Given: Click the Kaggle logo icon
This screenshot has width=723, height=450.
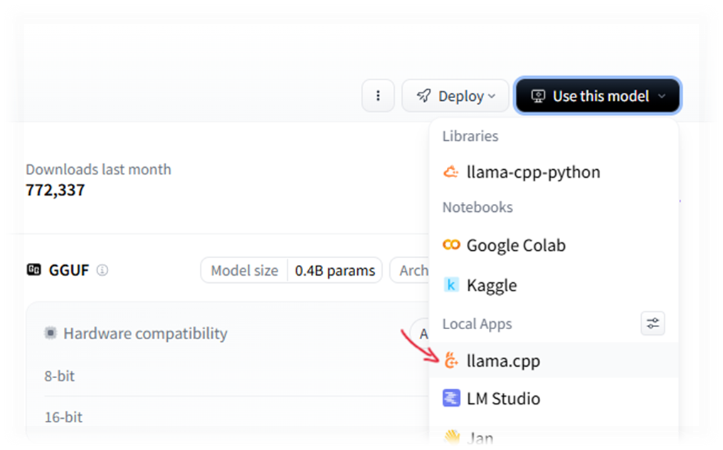Looking at the screenshot, I should [x=451, y=285].
